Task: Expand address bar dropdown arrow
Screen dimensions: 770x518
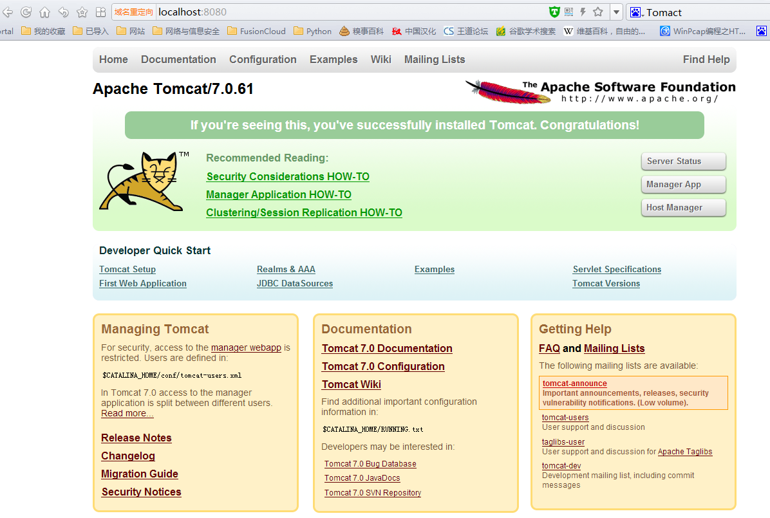Action: 616,12
